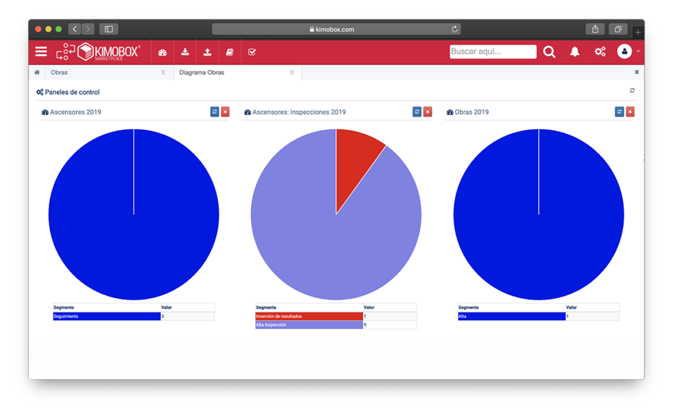The width and height of the screenshot is (673, 417).
Task: Open the notifications bell
Action: pos(574,52)
